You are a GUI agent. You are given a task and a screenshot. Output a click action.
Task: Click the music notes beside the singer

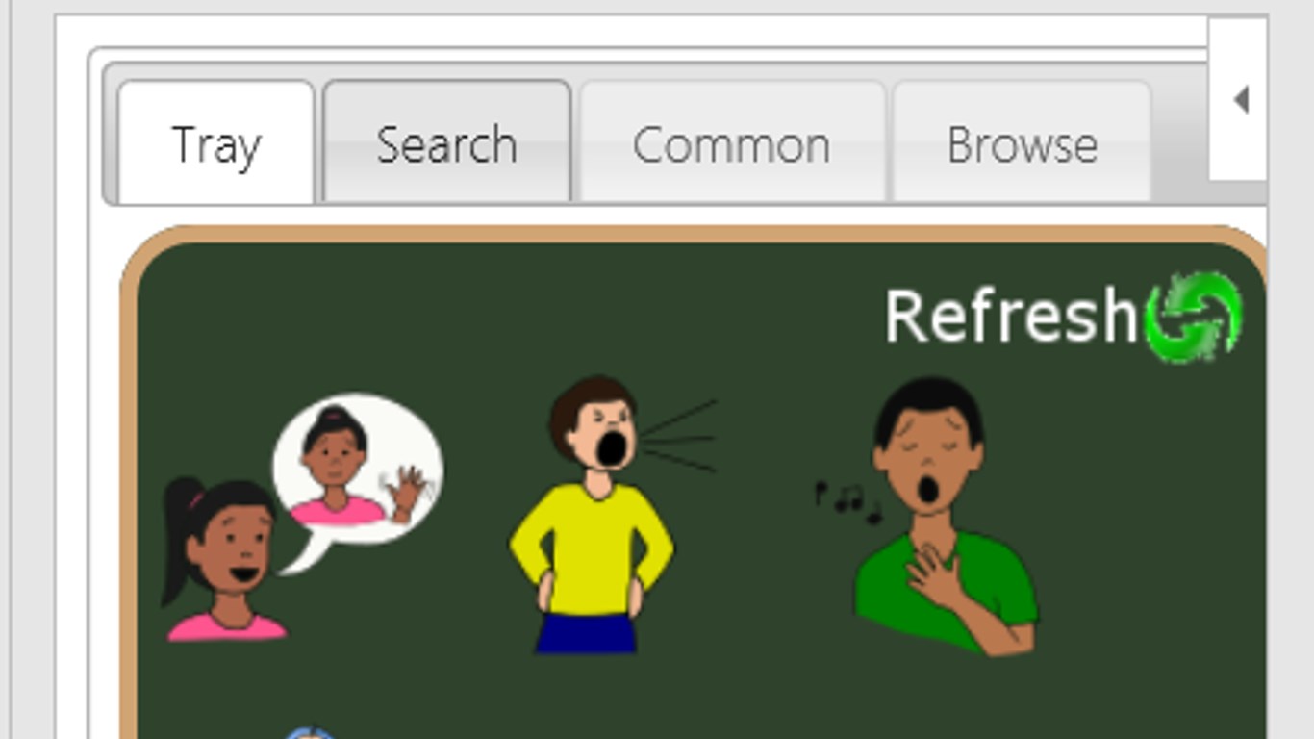847,500
